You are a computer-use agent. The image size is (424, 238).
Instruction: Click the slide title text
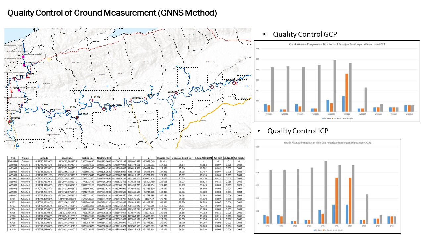[x=112, y=13]
